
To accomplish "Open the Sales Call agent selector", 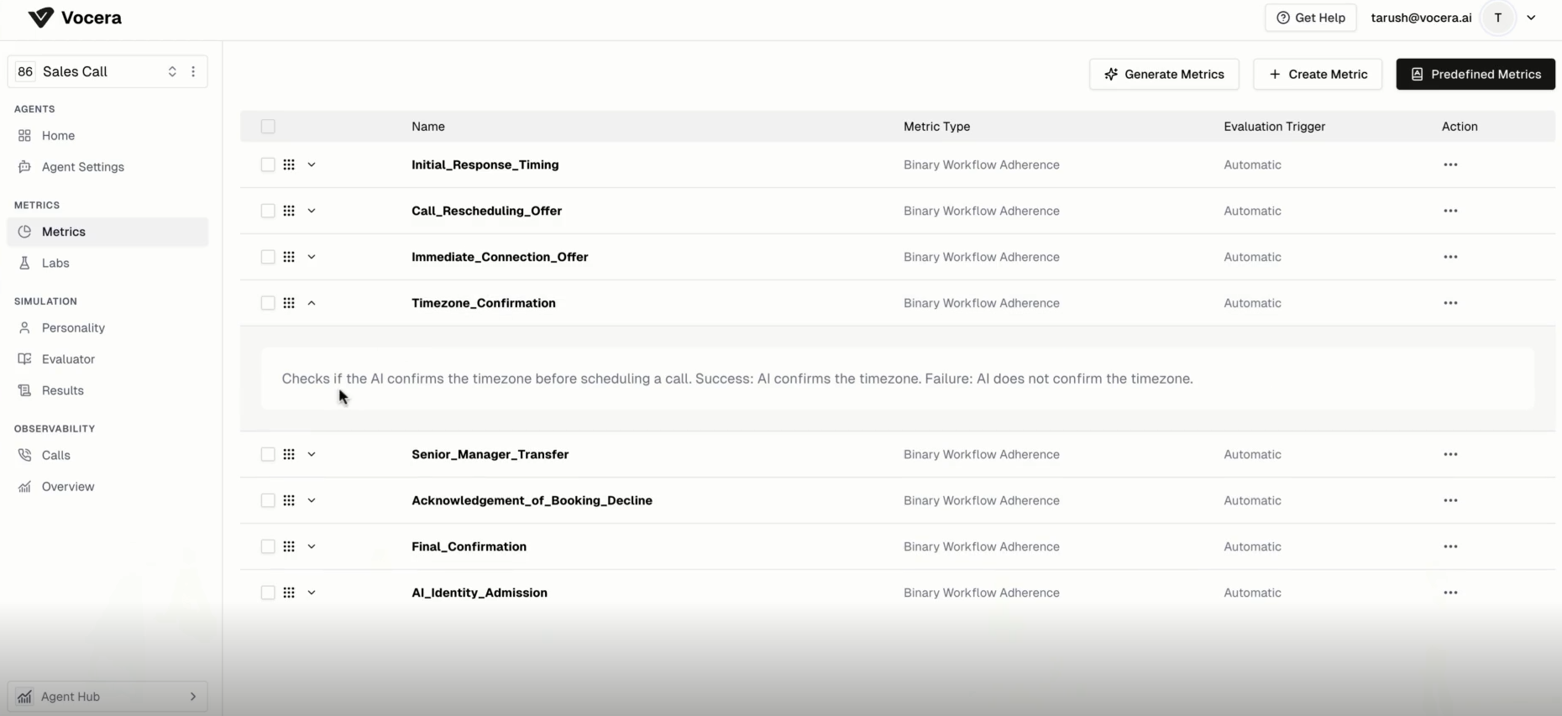I will (97, 71).
